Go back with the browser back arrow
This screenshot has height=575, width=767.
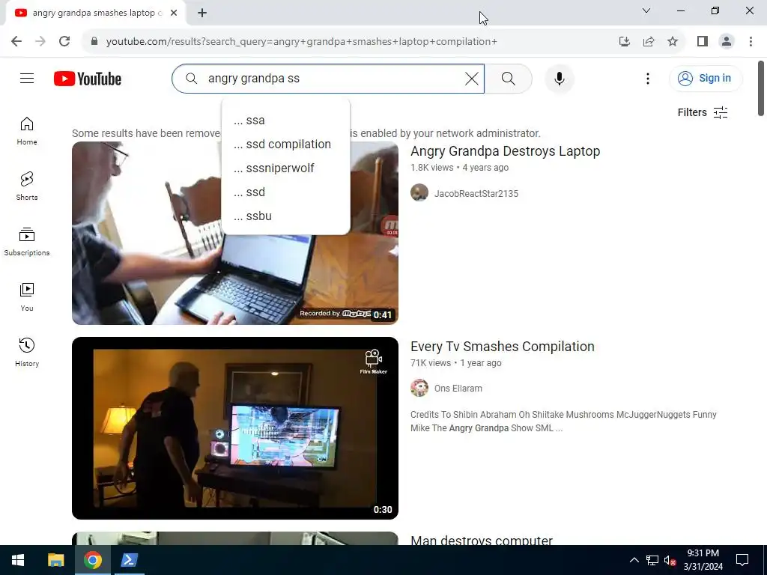coord(16,42)
